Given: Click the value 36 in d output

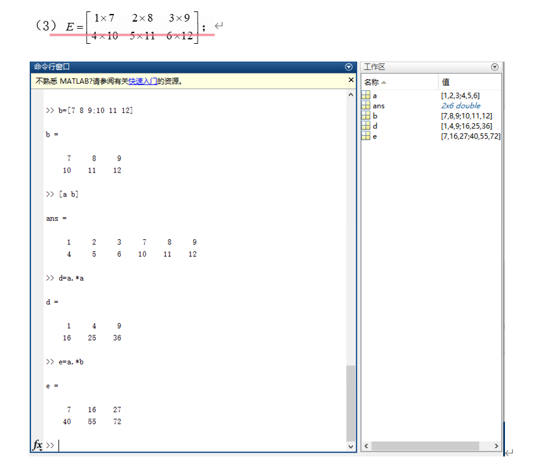Looking at the screenshot, I should tap(117, 338).
